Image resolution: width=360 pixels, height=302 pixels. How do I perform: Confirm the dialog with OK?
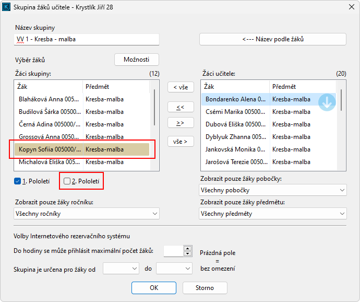click(153, 288)
